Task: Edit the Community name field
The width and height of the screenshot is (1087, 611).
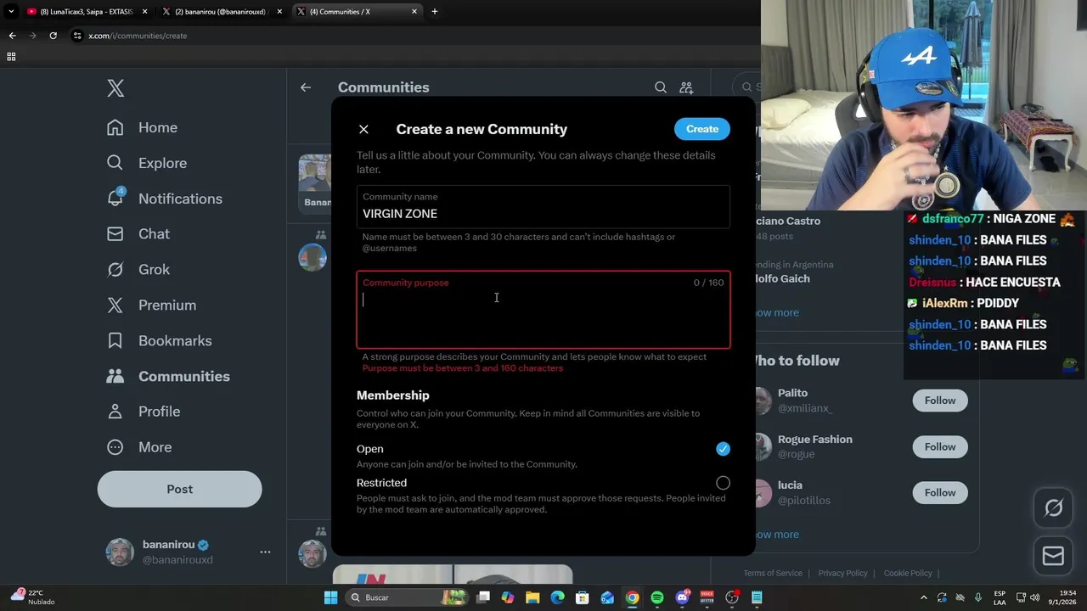Action: (543, 207)
